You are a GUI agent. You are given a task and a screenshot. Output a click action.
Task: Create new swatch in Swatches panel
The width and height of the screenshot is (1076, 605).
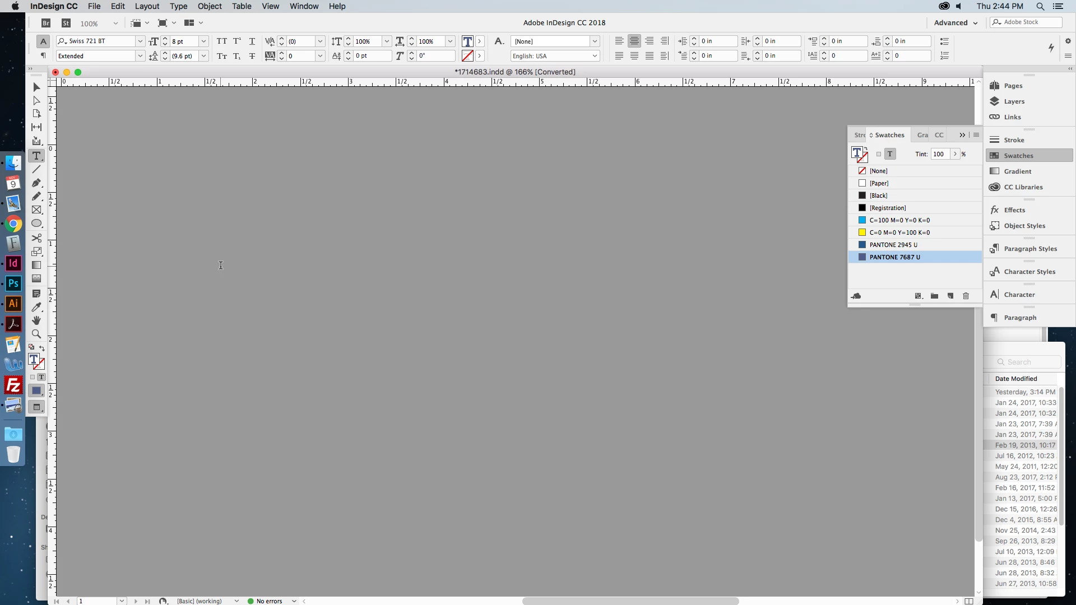click(950, 296)
